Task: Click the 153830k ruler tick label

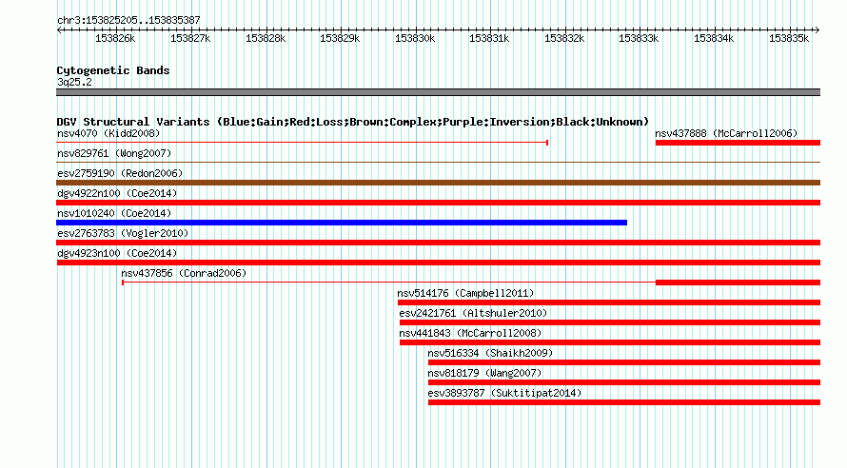Action: tap(415, 38)
